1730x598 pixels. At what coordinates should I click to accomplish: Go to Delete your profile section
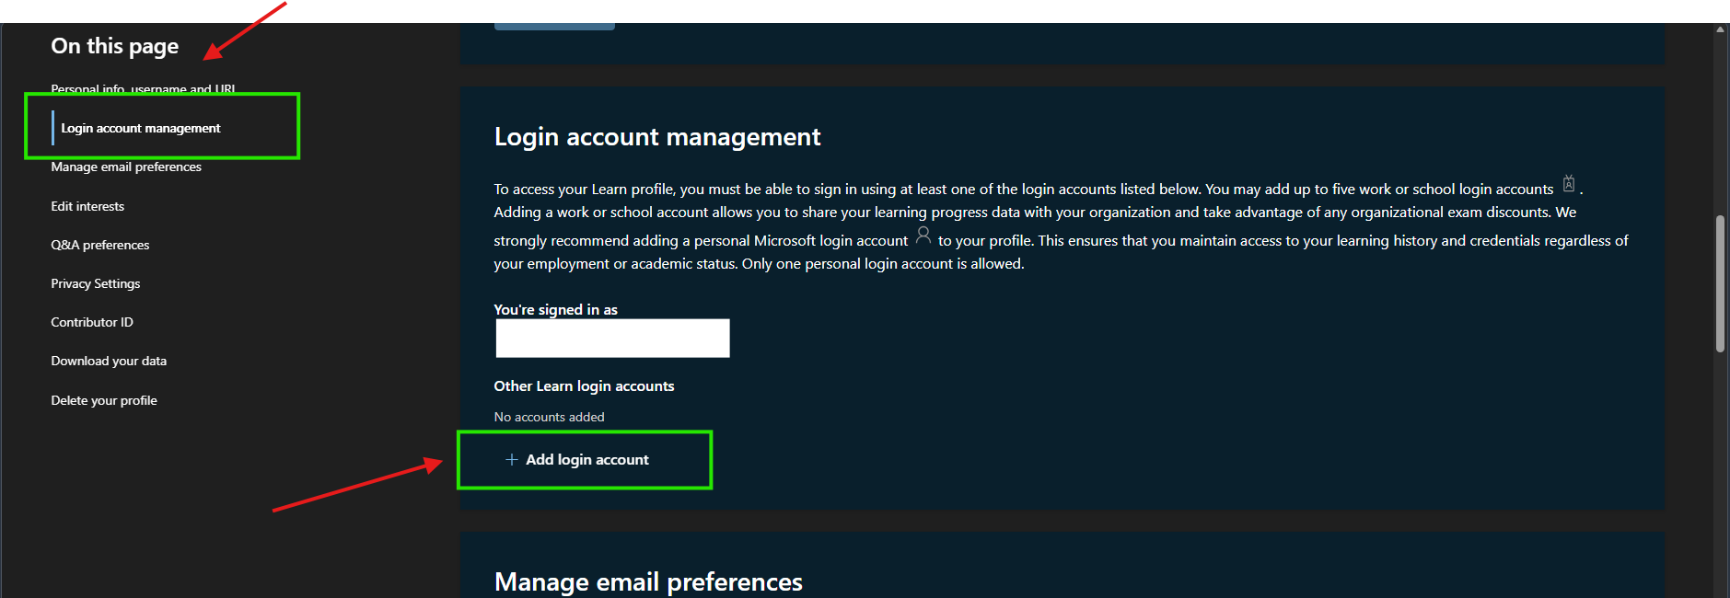point(104,400)
